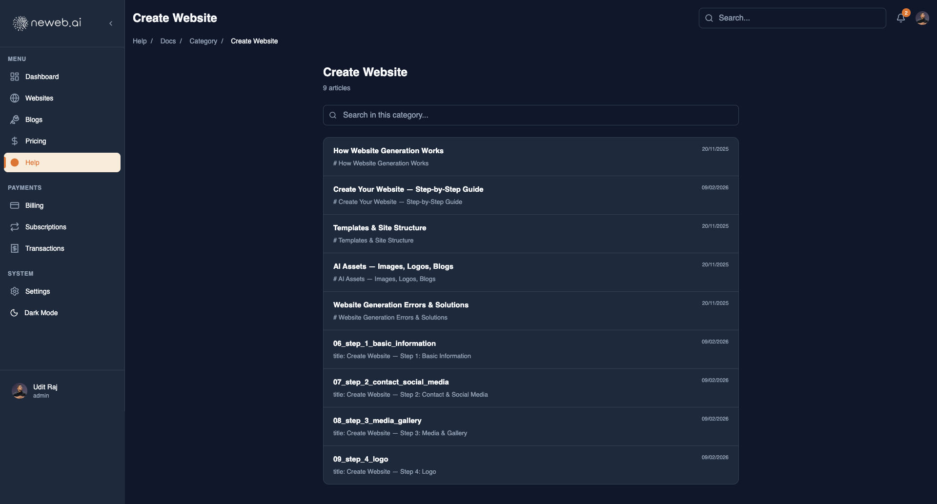Click the Pricing dollar icon
937x504 pixels.
15,141
